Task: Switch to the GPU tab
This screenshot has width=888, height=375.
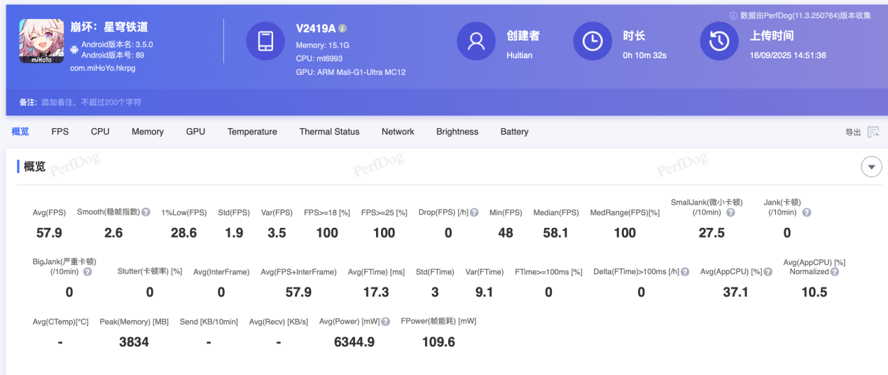Action: [x=195, y=132]
